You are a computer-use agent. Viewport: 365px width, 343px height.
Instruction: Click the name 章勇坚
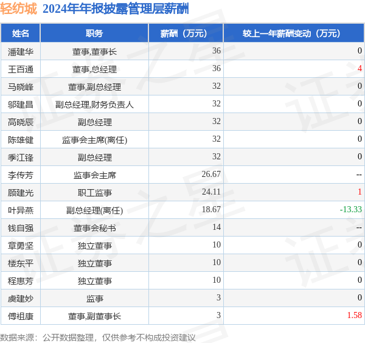21,246
